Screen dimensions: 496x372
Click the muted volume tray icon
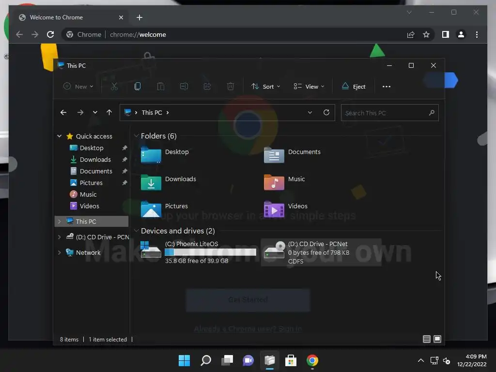(447, 360)
